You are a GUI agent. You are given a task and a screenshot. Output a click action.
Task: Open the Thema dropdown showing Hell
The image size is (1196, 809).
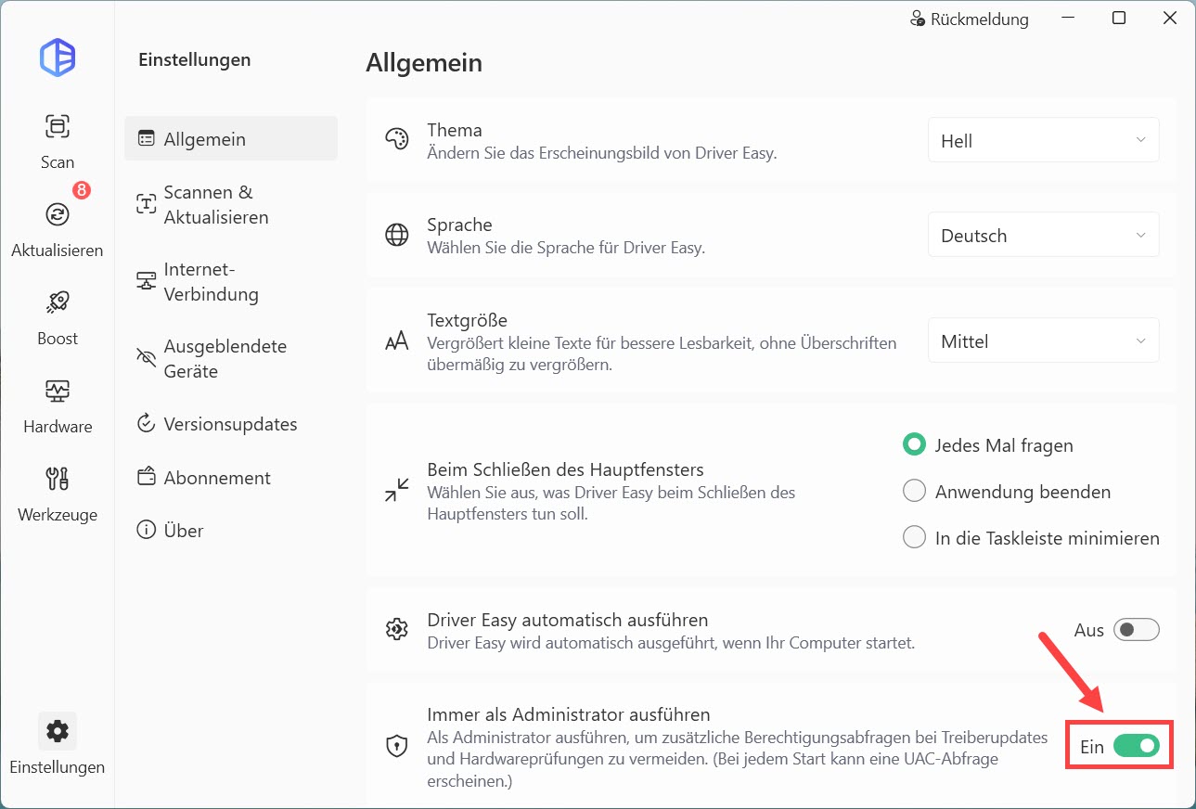[1044, 141]
